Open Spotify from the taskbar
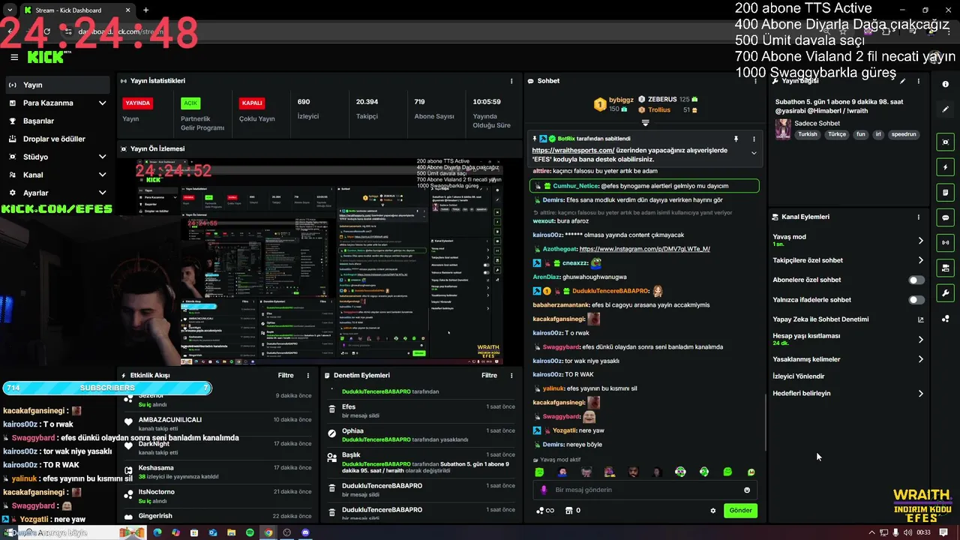Screen dimensions: 960x540 pos(250,532)
